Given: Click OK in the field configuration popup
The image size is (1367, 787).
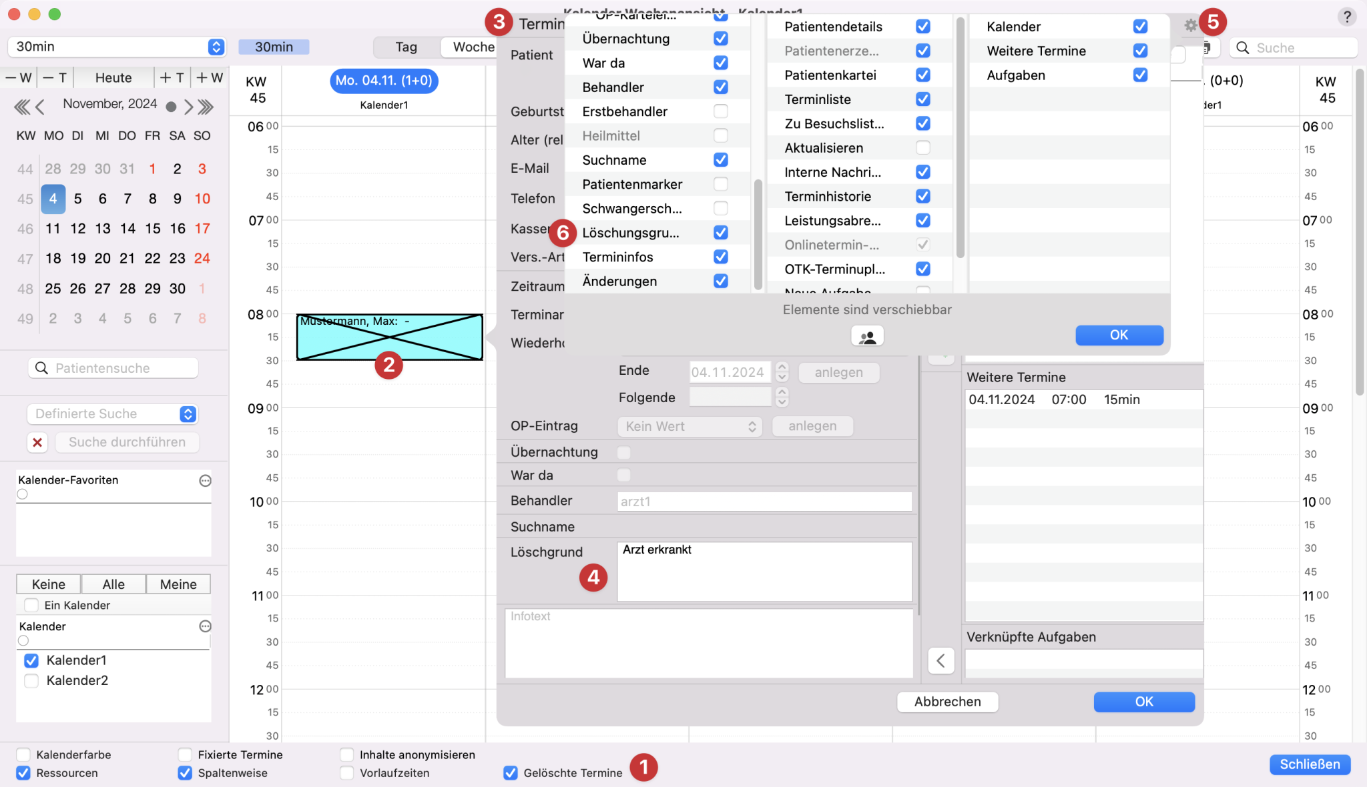Looking at the screenshot, I should pyautogui.click(x=1119, y=335).
